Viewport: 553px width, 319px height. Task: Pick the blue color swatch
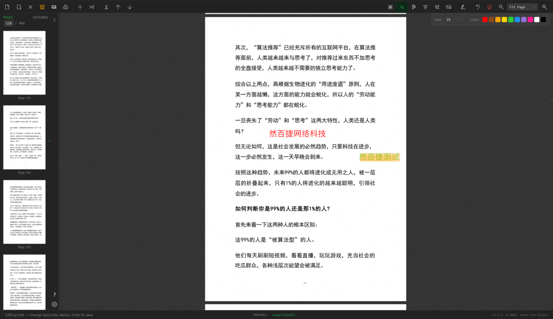pos(517,20)
